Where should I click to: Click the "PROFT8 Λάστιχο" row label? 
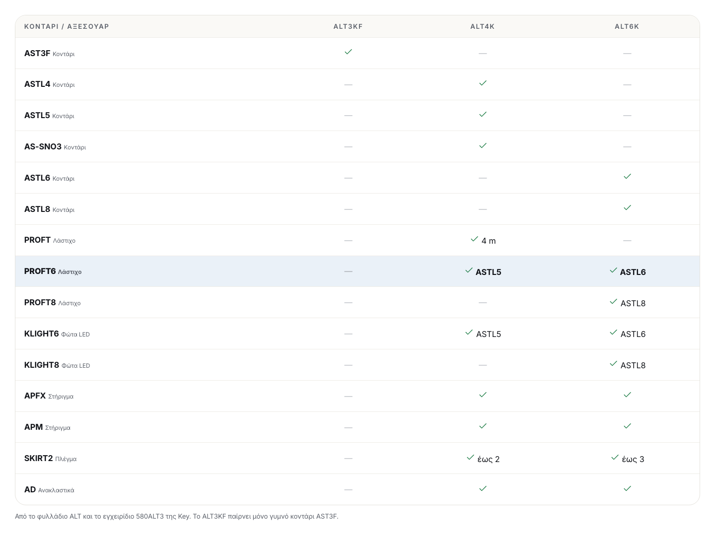[53, 303]
